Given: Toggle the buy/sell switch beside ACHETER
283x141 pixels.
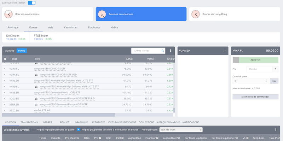Looking at the screenshot, I should point(236,60).
